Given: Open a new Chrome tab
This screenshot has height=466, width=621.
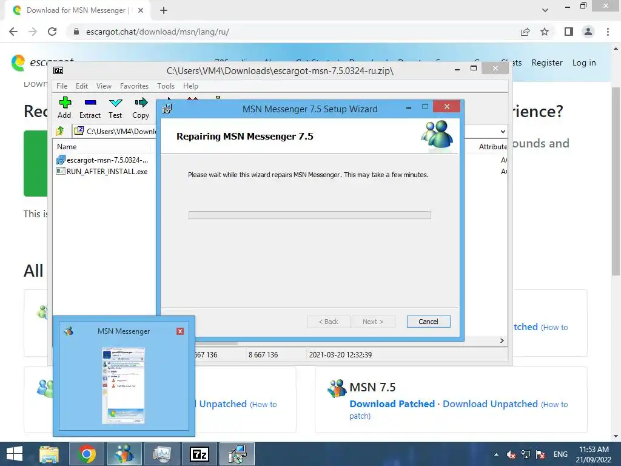Looking at the screenshot, I should [164, 10].
